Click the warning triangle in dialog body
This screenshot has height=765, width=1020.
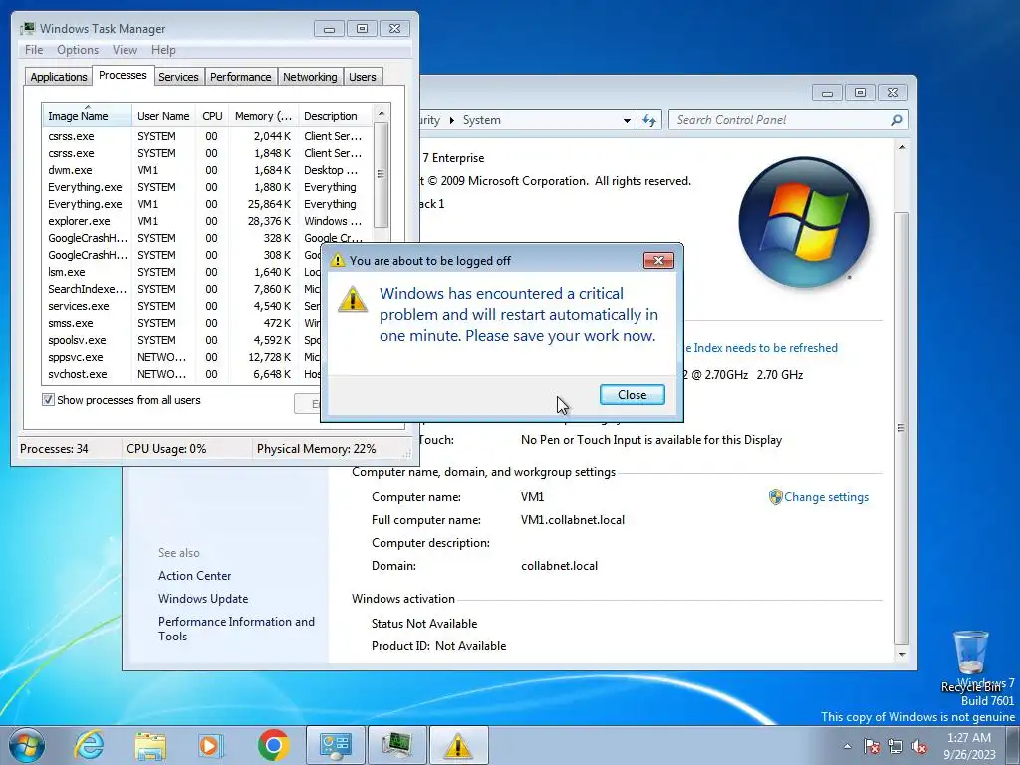pos(353,299)
